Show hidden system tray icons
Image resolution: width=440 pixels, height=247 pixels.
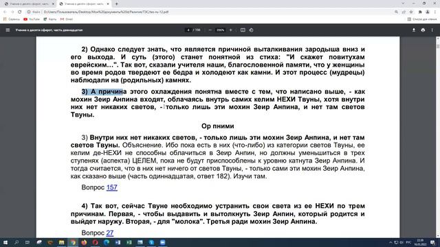pyautogui.click(x=390, y=242)
